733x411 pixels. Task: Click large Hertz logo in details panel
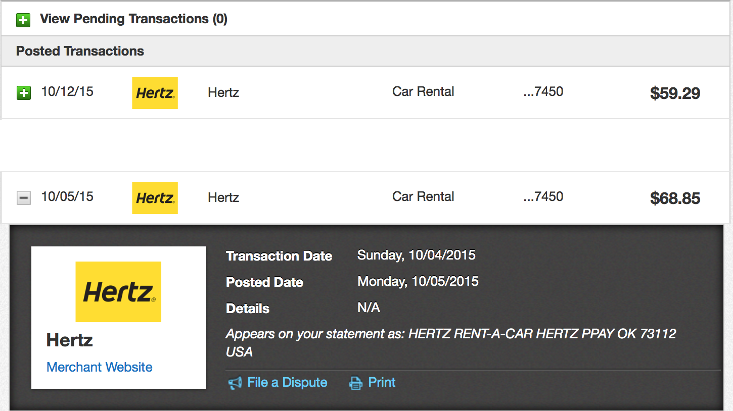point(118,292)
